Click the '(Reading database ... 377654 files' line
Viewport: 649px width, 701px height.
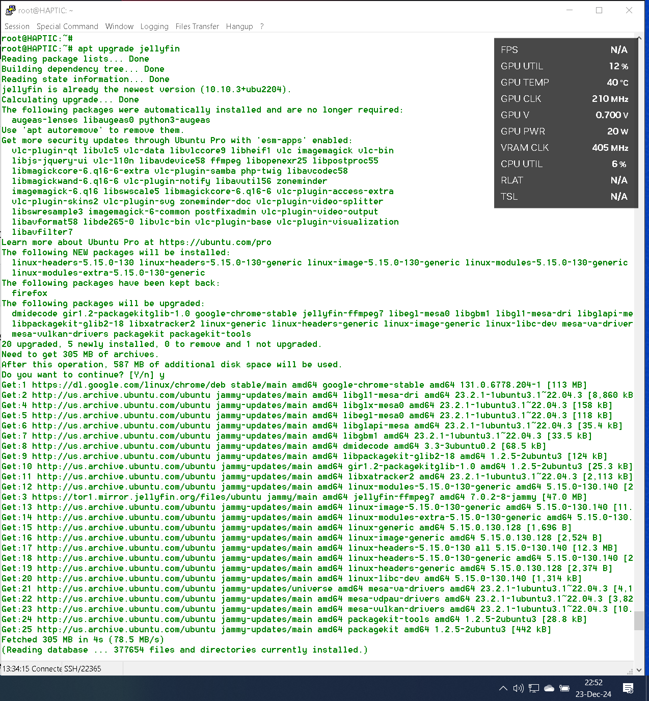(x=185, y=650)
